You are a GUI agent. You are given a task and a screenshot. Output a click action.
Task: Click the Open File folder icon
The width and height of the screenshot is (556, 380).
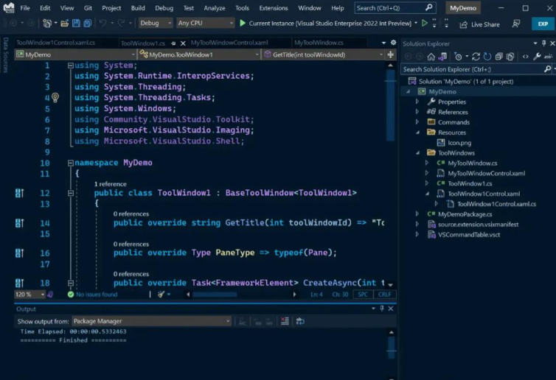click(65, 24)
